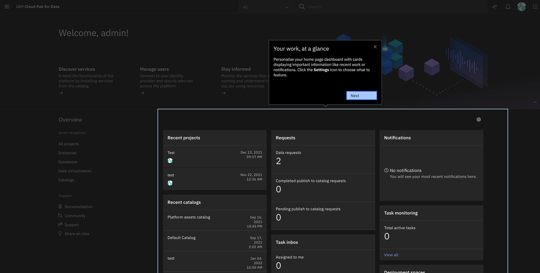Click the tour signpost icon in header
540x273 pixels.
click(494, 7)
